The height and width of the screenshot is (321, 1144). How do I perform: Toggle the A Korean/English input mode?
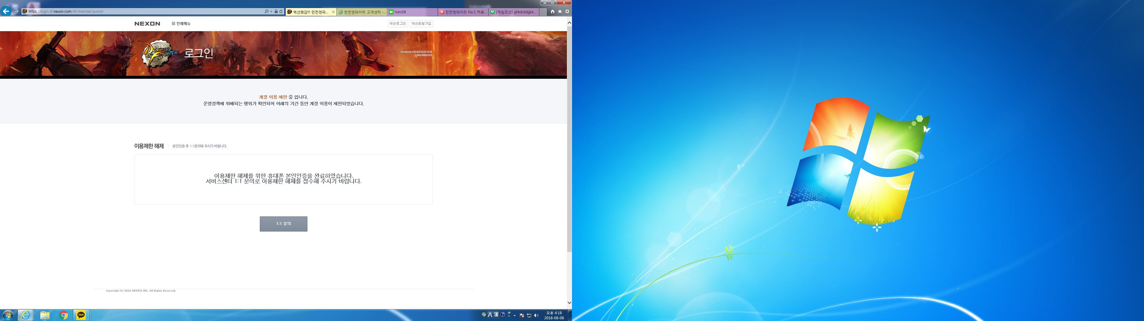[x=490, y=314]
